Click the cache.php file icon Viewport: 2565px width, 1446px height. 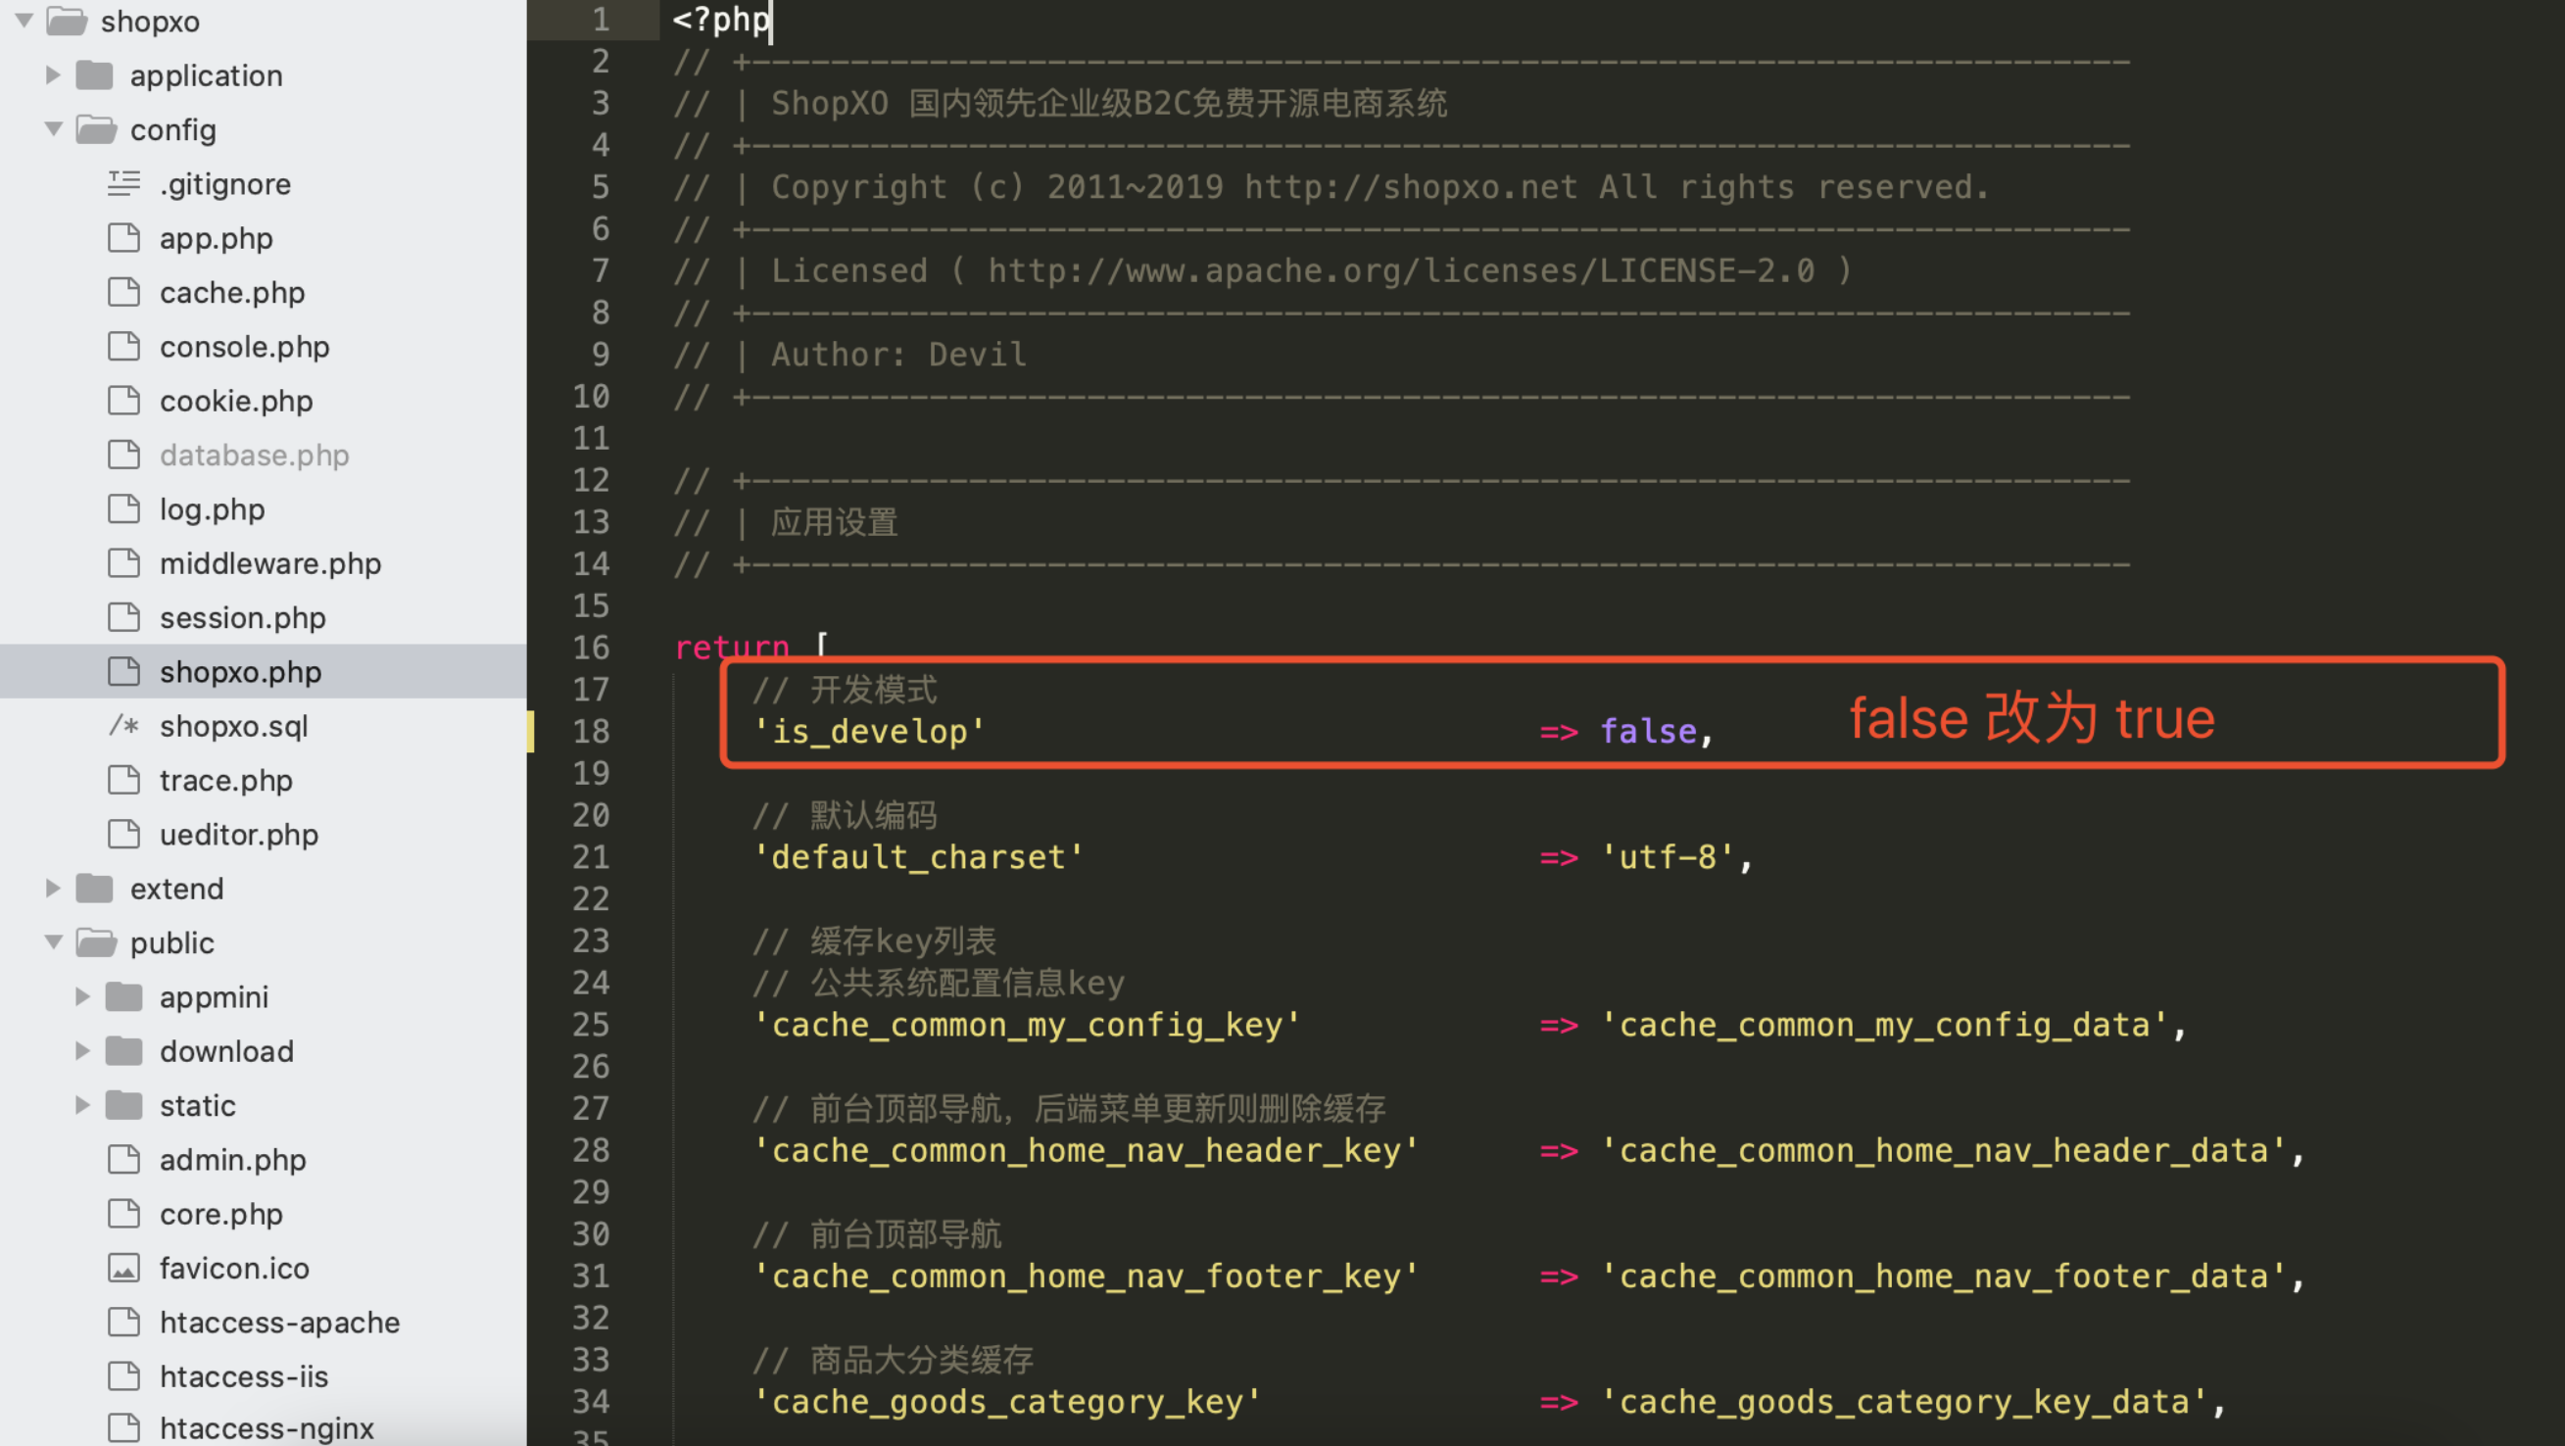click(x=123, y=292)
